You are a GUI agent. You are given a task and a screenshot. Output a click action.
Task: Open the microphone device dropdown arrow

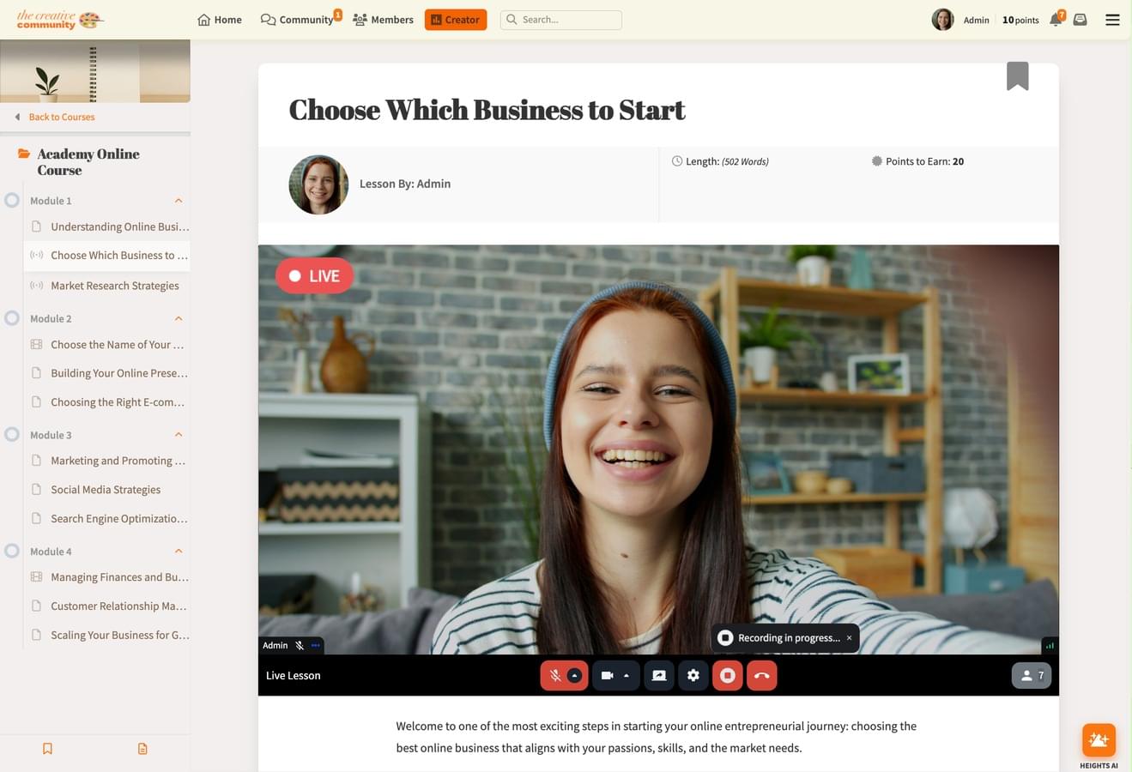pyautogui.click(x=576, y=675)
